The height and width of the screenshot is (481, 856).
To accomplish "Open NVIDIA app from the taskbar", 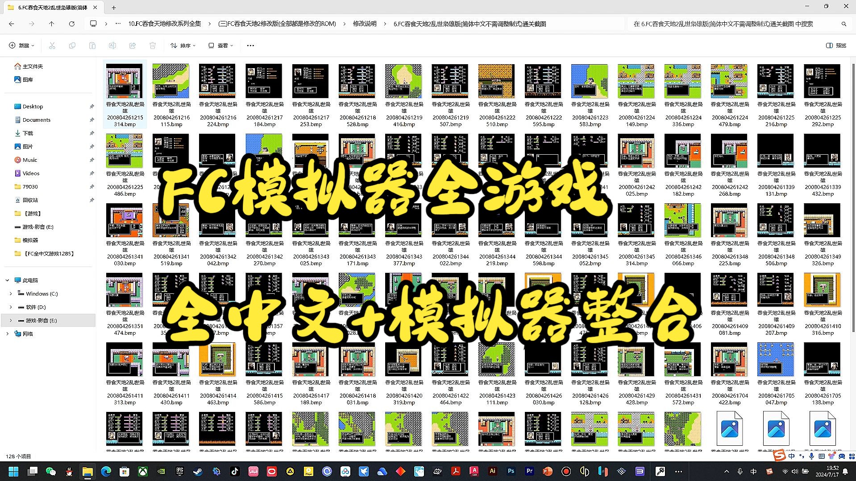I will [x=161, y=471].
